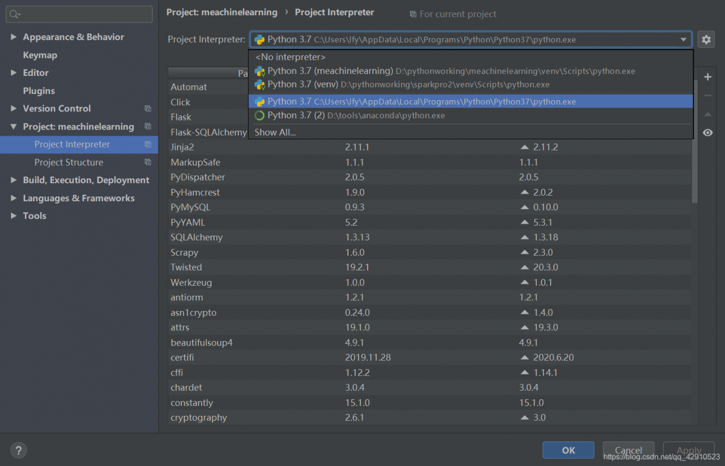This screenshot has height=466, width=725.
Task: Open the Keymap settings page
Action: (40, 55)
